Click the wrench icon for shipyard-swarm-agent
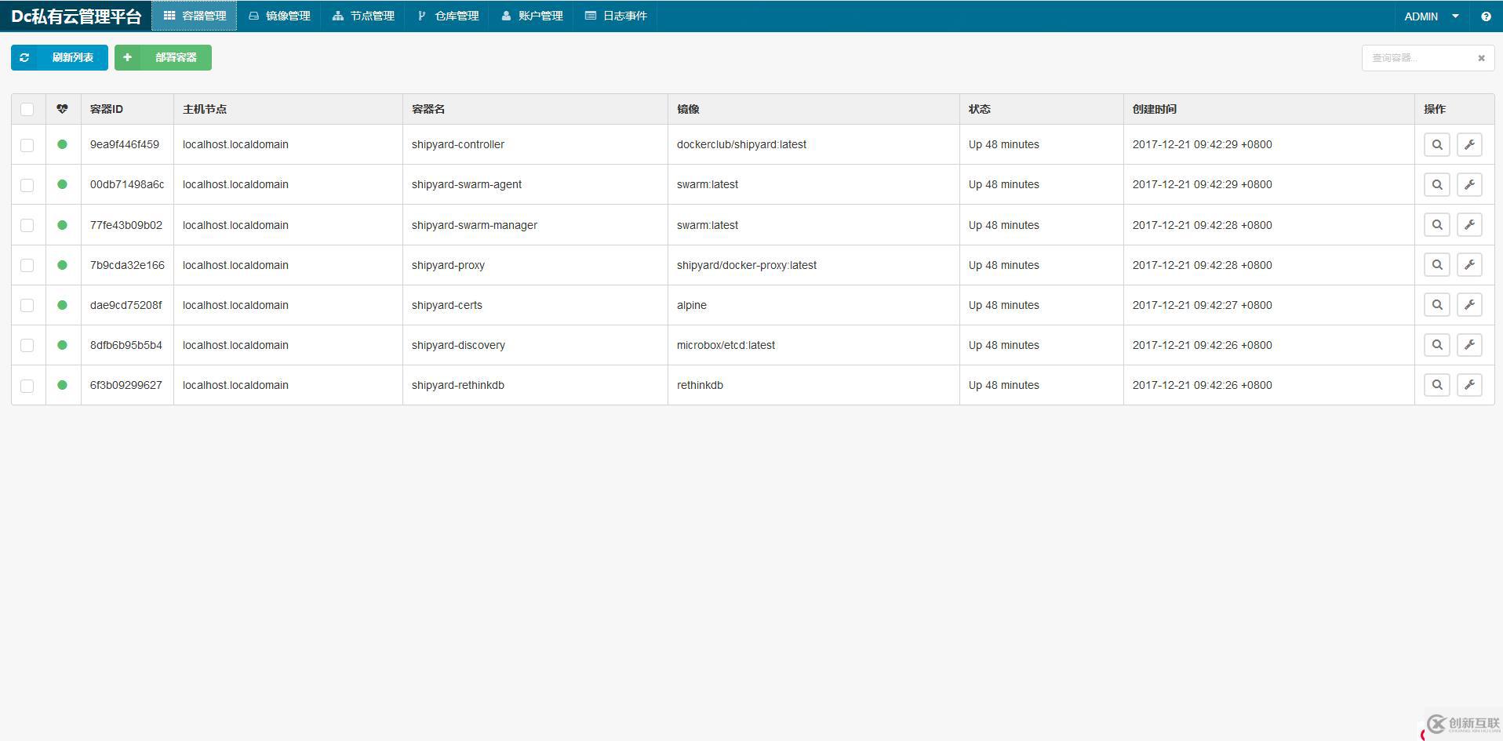 [1469, 185]
